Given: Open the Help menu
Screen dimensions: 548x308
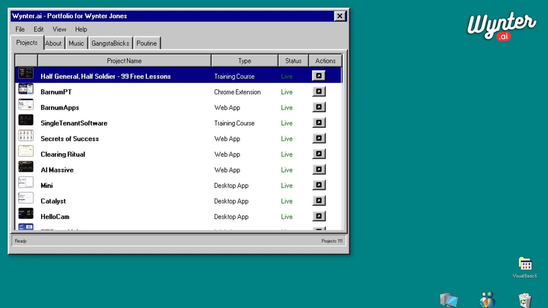Looking at the screenshot, I should pos(81,29).
